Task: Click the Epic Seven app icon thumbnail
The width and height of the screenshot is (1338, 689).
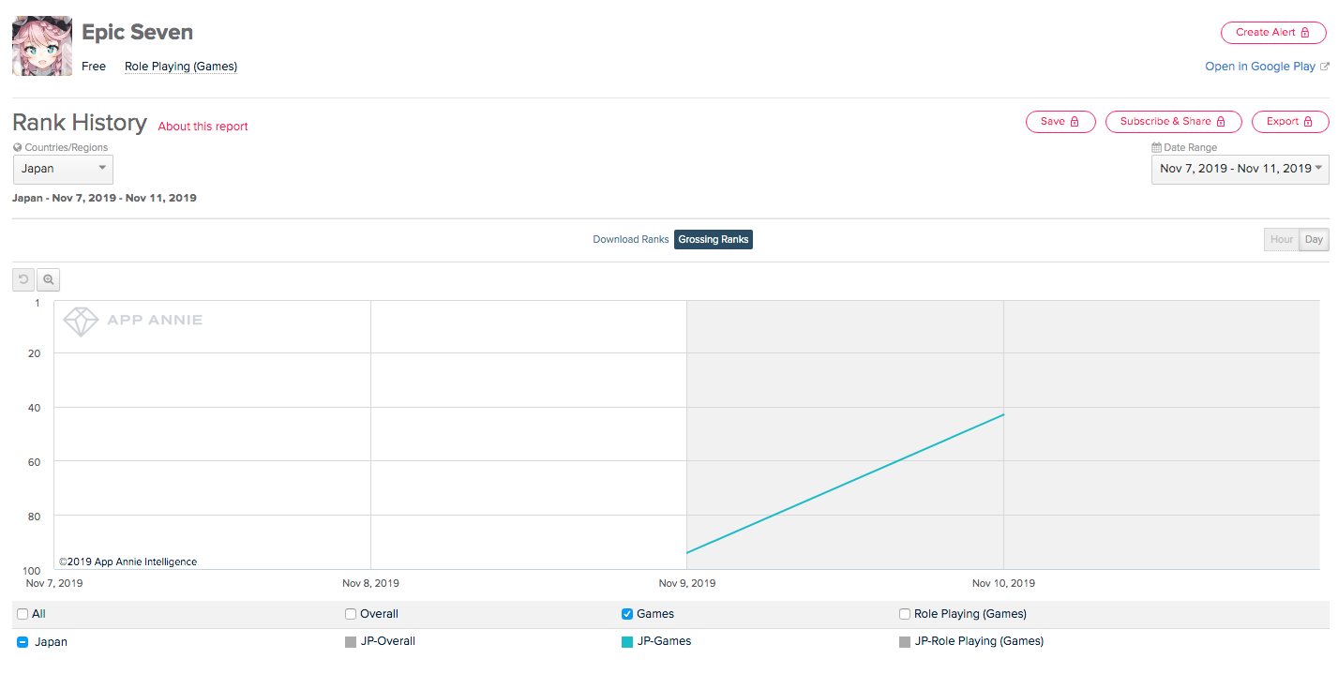Action: point(42,46)
